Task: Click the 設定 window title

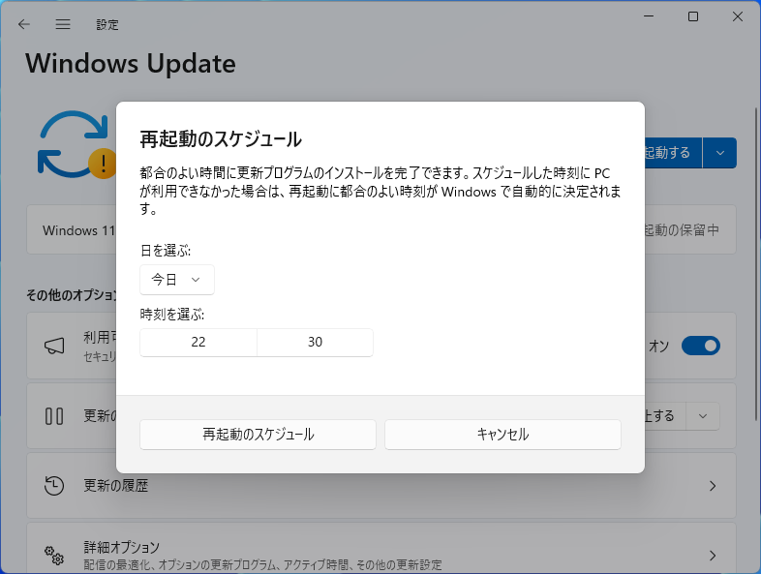Action: point(107,25)
